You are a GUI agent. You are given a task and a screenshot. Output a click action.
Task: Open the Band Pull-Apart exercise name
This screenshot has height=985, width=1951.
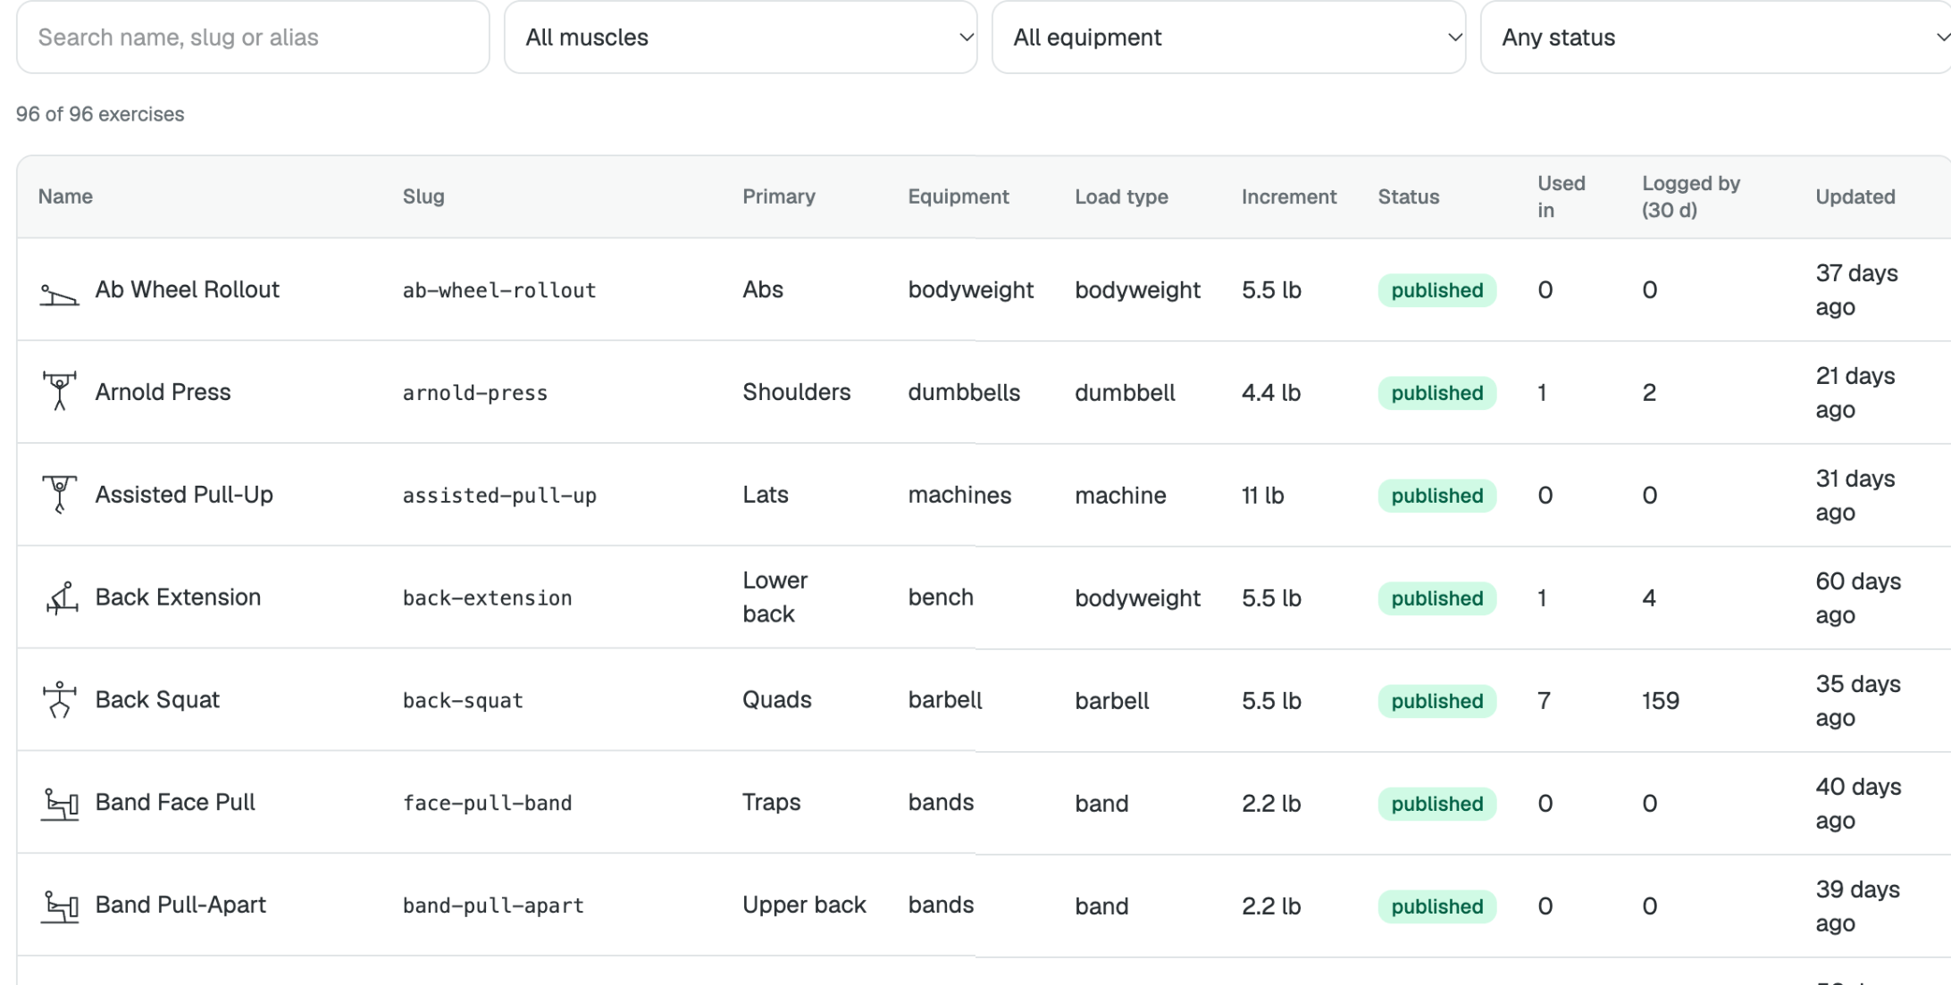(x=180, y=906)
